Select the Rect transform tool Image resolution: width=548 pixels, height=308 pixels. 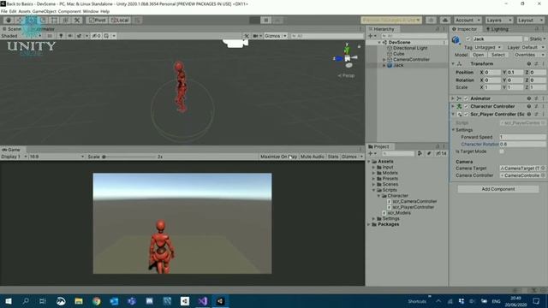tap(55, 21)
